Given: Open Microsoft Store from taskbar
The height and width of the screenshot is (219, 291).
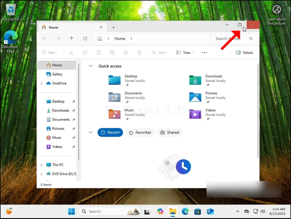Looking at the screenshot, I should tap(198, 211).
